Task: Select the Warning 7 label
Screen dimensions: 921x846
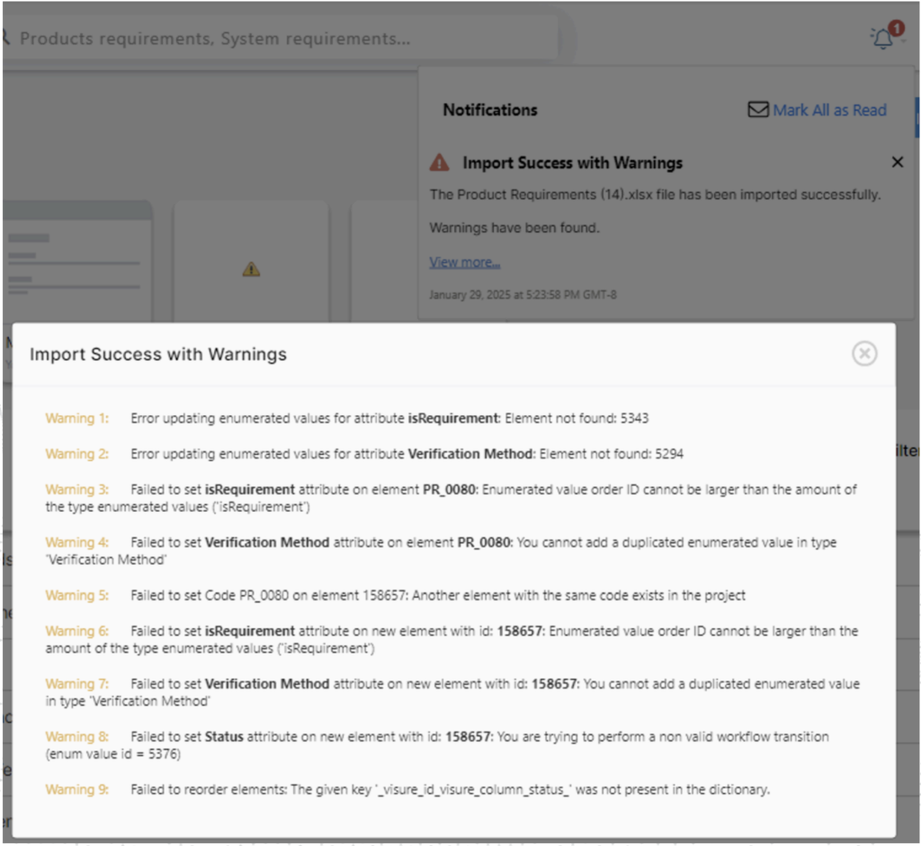Action: (77, 683)
